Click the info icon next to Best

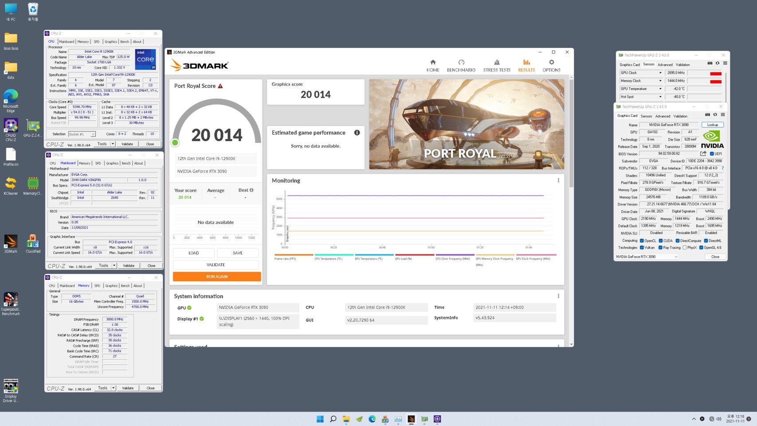[251, 190]
